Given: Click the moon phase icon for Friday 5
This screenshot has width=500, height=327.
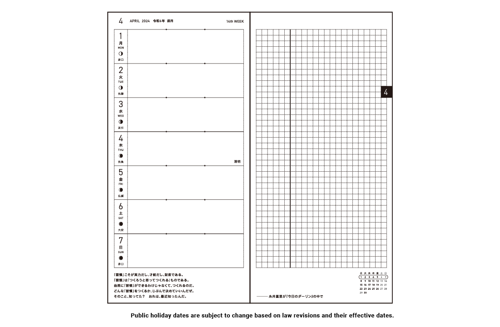Looking at the screenshot, I should tap(121, 190).
